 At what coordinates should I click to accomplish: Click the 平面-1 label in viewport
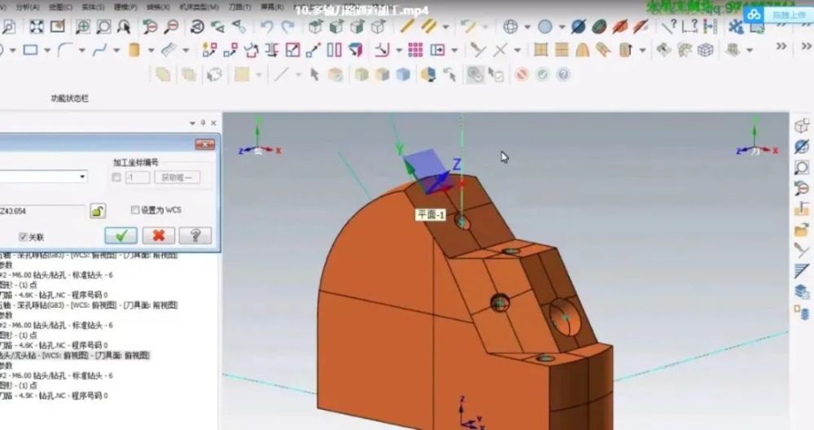pyautogui.click(x=431, y=214)
